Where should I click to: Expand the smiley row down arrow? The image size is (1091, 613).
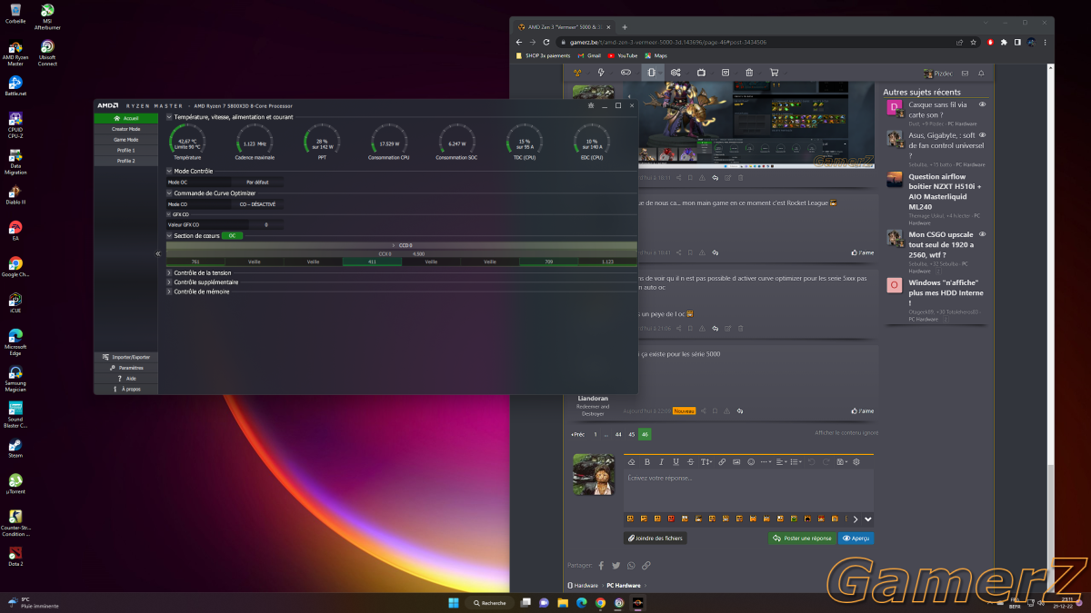[x=867, y=519]
